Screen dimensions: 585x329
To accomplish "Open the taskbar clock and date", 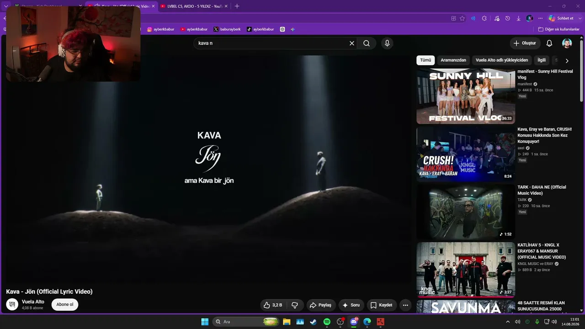I will (570, 322).
